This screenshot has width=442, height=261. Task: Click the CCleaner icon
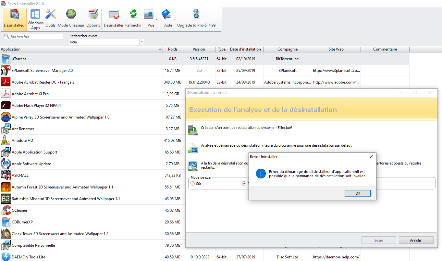(6, 210)
